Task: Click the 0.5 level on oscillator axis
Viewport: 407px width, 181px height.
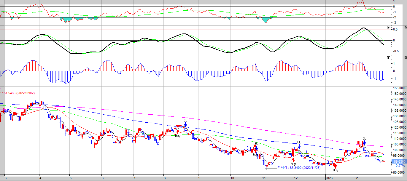Action: tap(395, 29)
